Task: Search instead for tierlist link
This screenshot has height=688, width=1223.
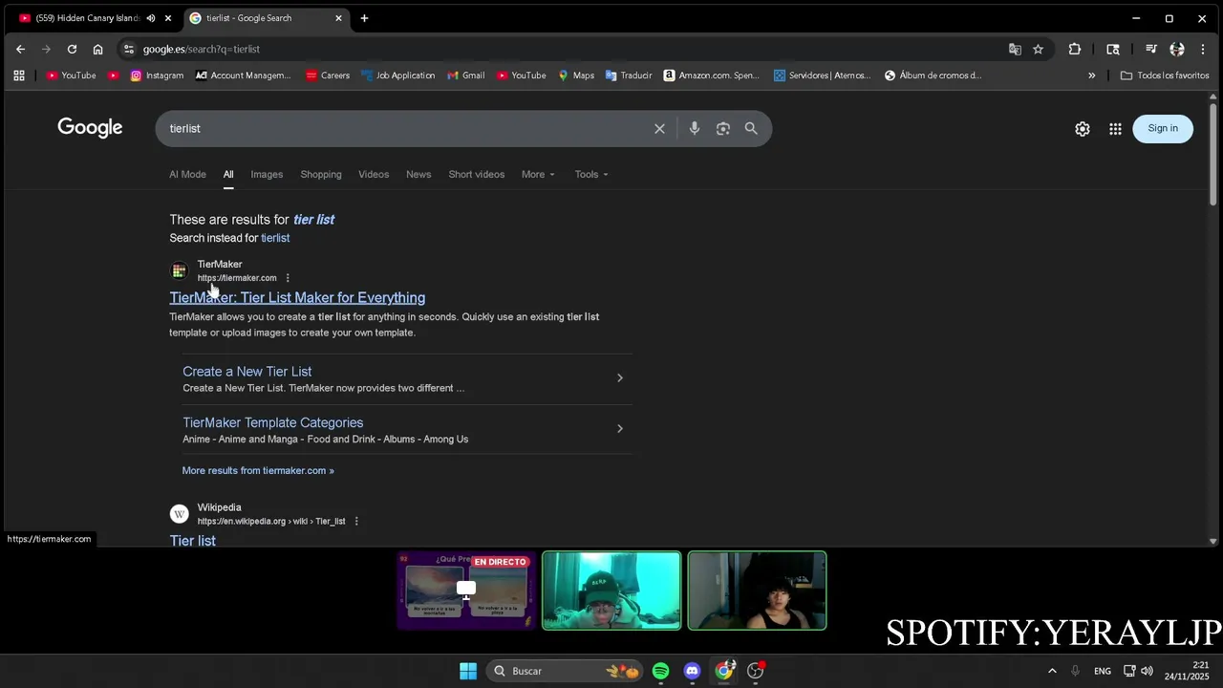Action: (275, 238)
